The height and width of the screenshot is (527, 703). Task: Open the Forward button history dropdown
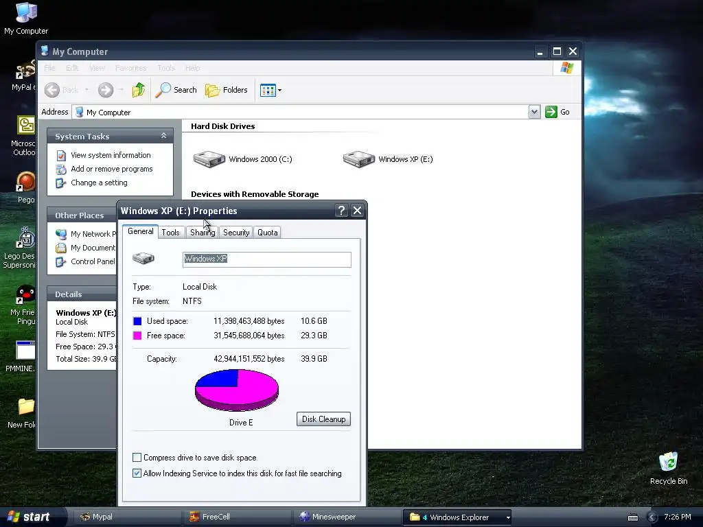tap(121, 90)
